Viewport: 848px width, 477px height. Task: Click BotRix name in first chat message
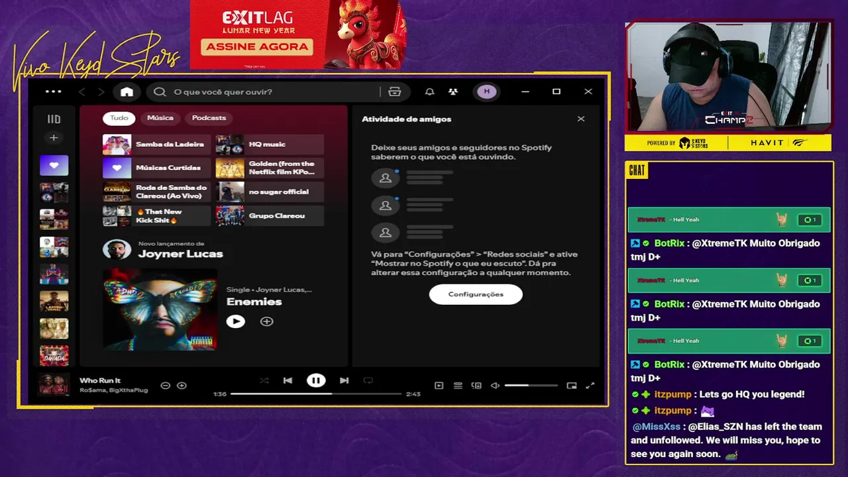tap(669, 243)
